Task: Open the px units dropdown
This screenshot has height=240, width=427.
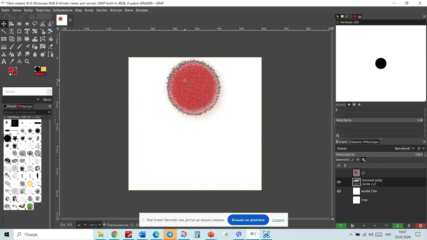Action: tap(82, 225)
